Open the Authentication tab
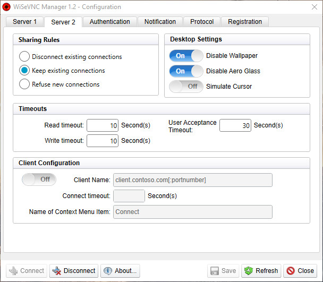323x282 pixels. pos(109,22)
